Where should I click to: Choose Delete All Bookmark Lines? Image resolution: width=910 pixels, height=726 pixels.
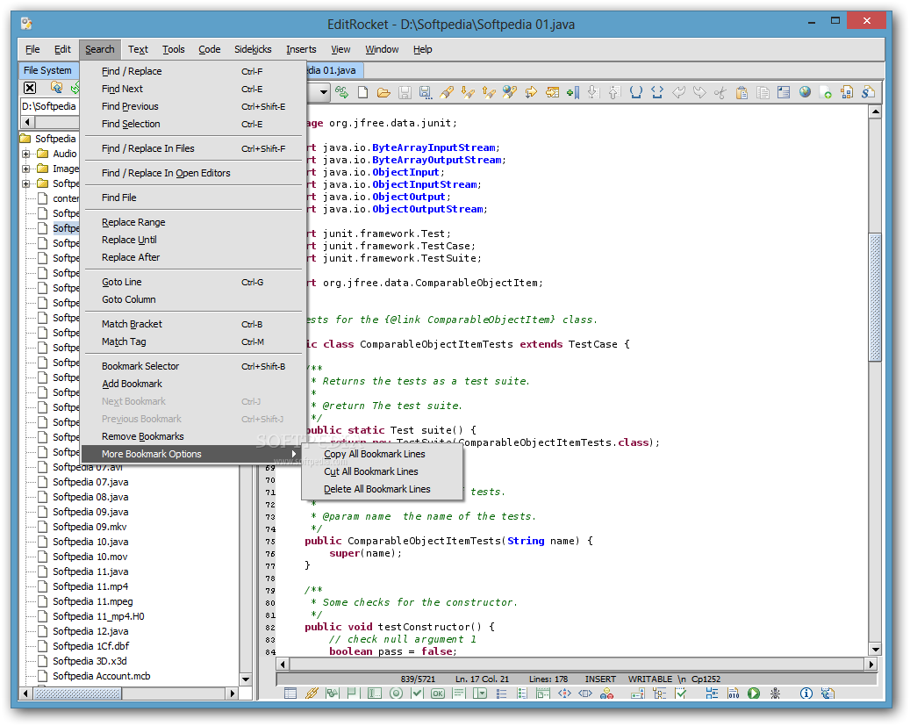[382, 489]
